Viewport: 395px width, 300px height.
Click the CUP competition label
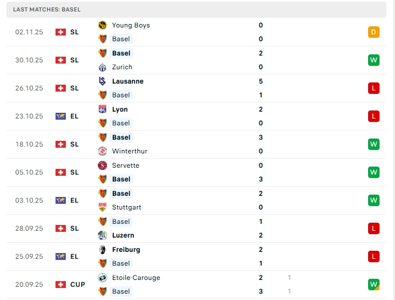(77, 285)
